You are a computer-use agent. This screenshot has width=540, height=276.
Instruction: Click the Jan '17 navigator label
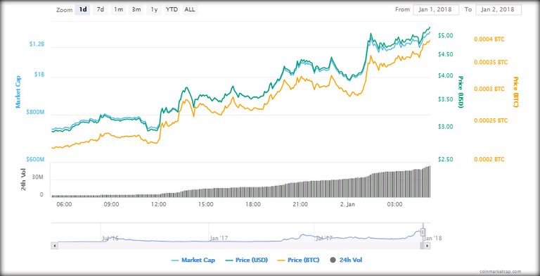click(x=219, y=238)
